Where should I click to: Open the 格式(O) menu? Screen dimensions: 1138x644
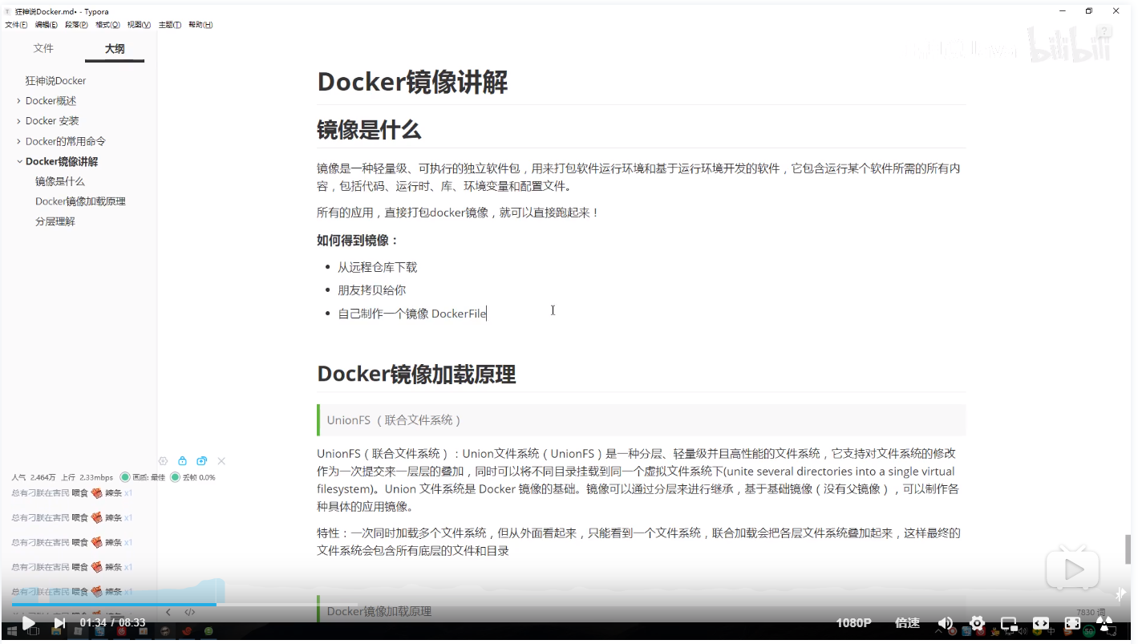(x=107, y=25)
